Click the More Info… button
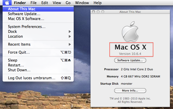Viewport: 173px width, 109px height. click(x=130, y=91)
